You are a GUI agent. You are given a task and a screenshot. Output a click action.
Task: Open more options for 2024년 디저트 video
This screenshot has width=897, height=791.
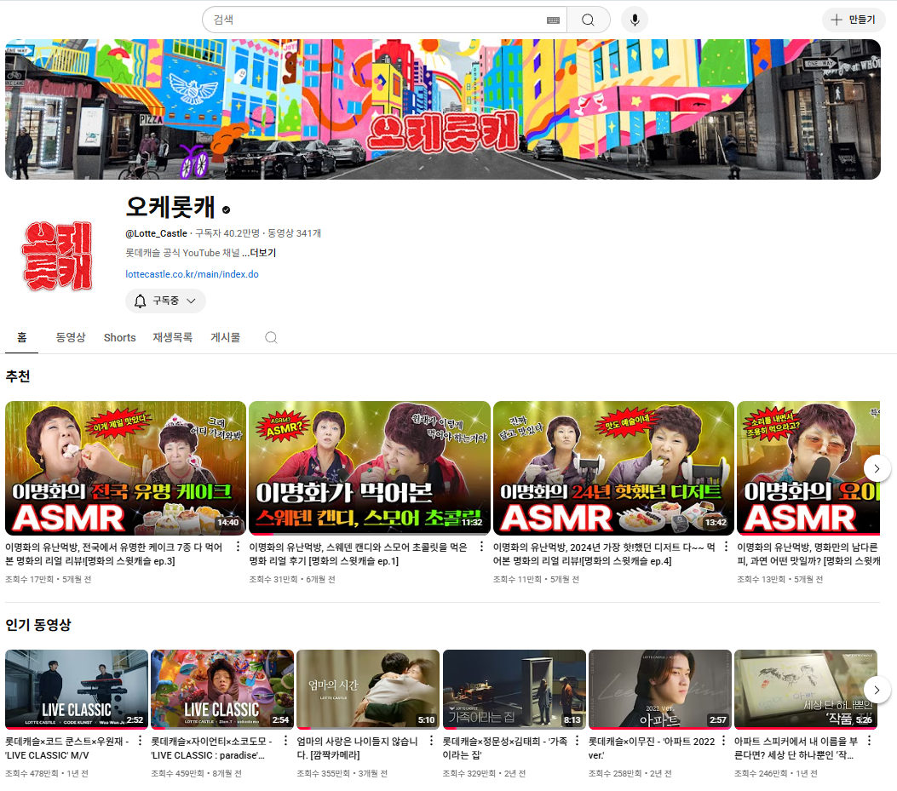tap(726, 547)
